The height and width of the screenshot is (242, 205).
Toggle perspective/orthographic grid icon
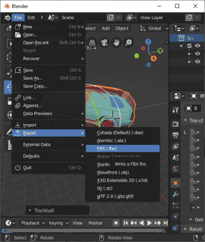pyautogui.click(x=92, y=42)
